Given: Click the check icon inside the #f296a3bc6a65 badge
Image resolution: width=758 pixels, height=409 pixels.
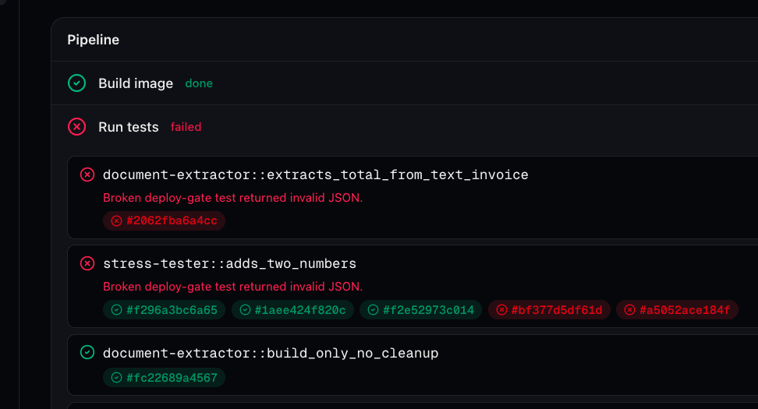Looking at the screenshot, I should coord(116,310).
